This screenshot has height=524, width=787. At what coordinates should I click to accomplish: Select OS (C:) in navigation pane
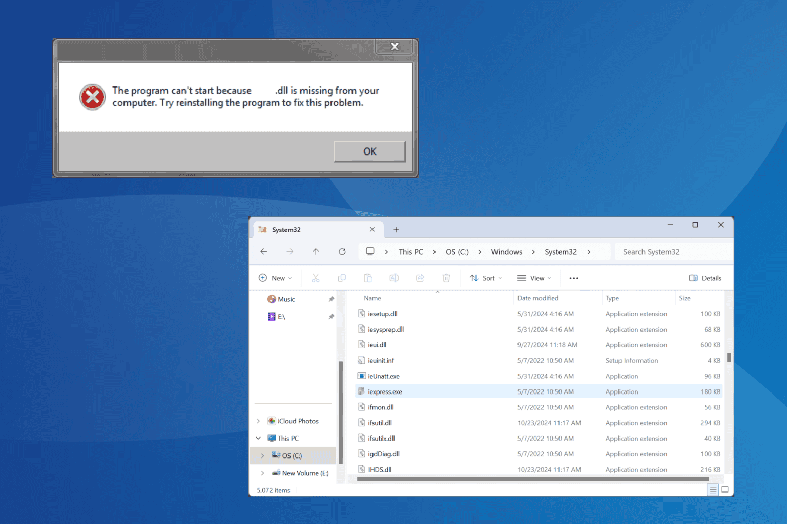click(x=292, y=455)
